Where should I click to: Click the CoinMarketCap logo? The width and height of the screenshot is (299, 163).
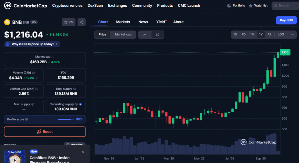click(26, 6)
